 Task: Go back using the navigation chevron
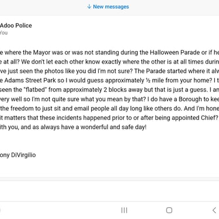click(214, 210)
